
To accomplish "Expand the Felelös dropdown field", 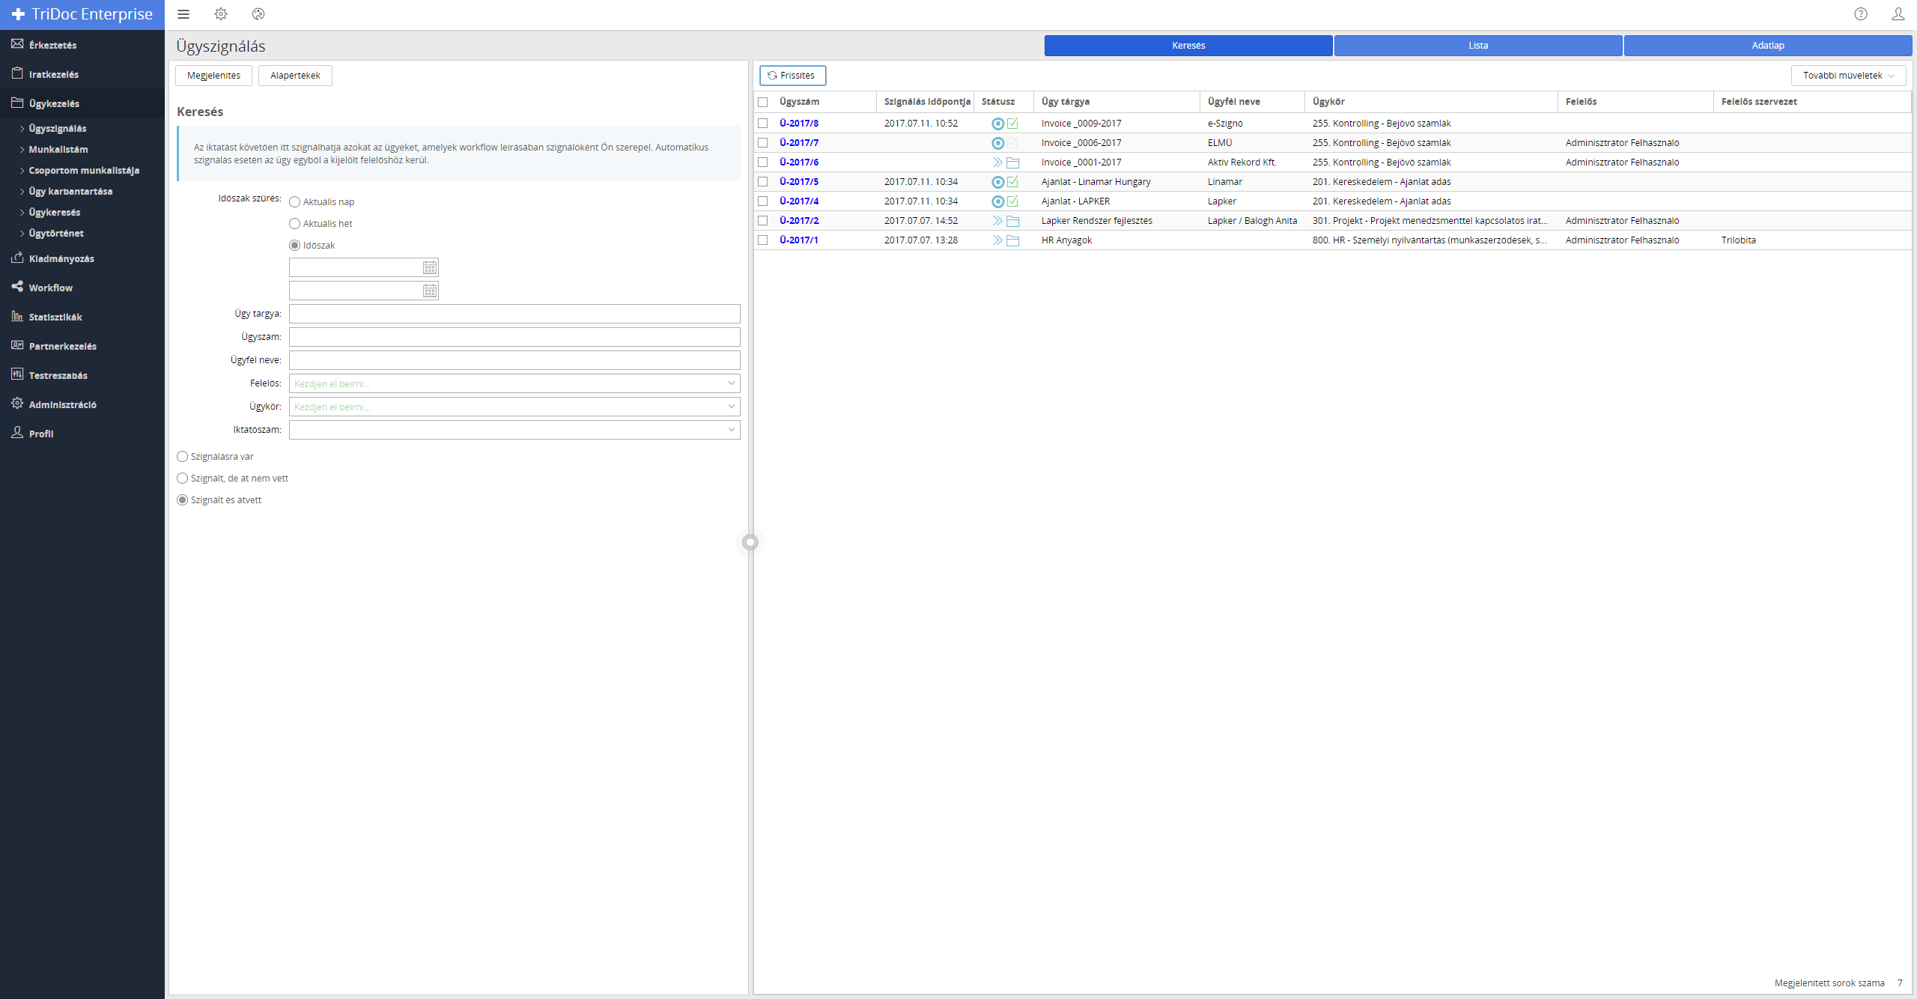I will [x=731, y=383].
